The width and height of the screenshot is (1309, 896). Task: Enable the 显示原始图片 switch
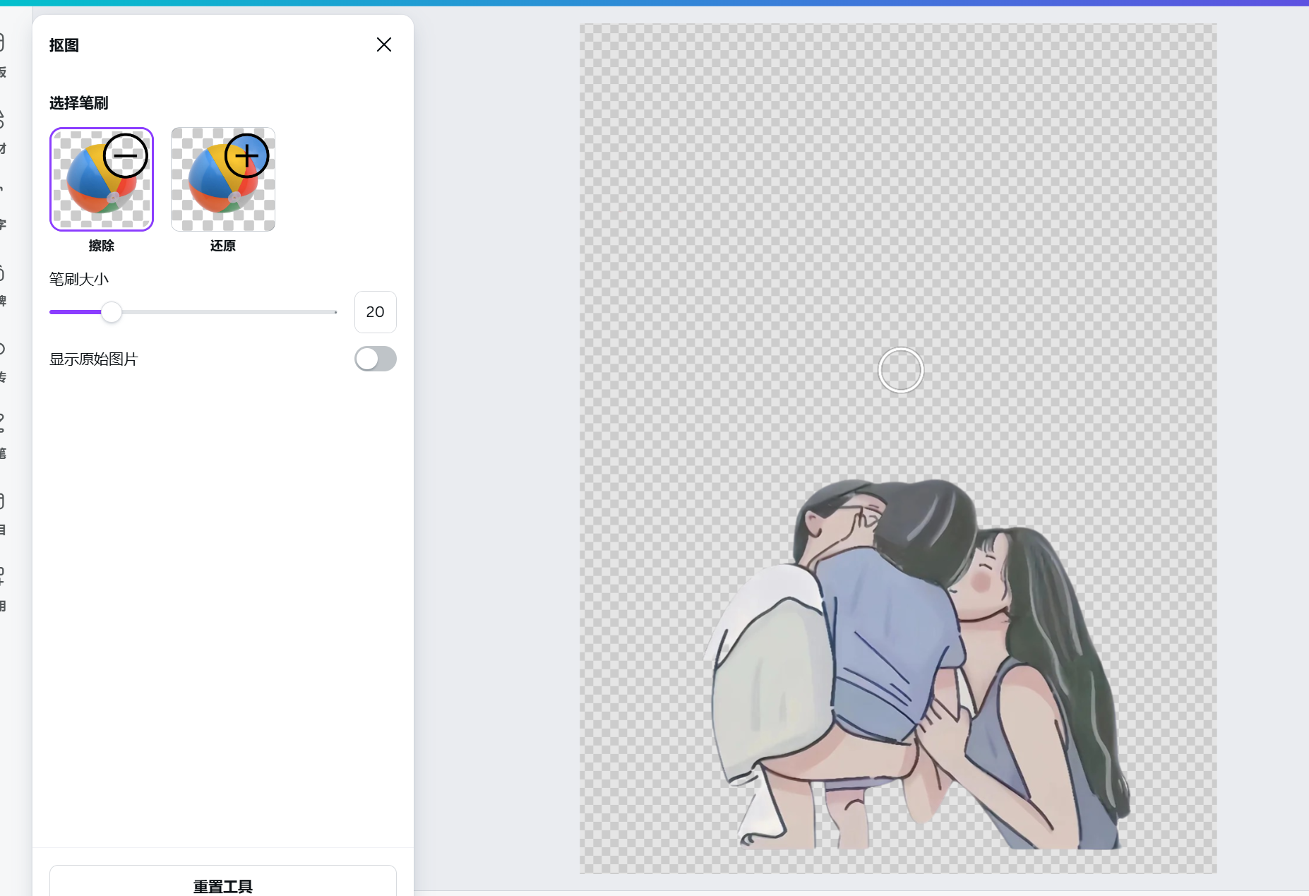tap(374, 359)
